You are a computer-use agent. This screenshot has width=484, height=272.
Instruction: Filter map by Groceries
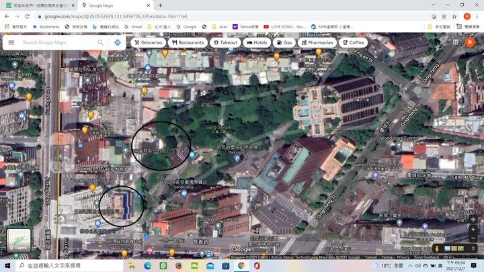149,42
